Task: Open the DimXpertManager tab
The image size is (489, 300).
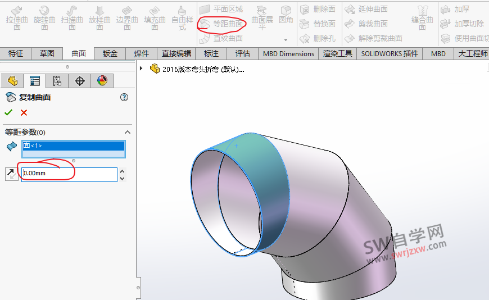Action: (79, 81)
